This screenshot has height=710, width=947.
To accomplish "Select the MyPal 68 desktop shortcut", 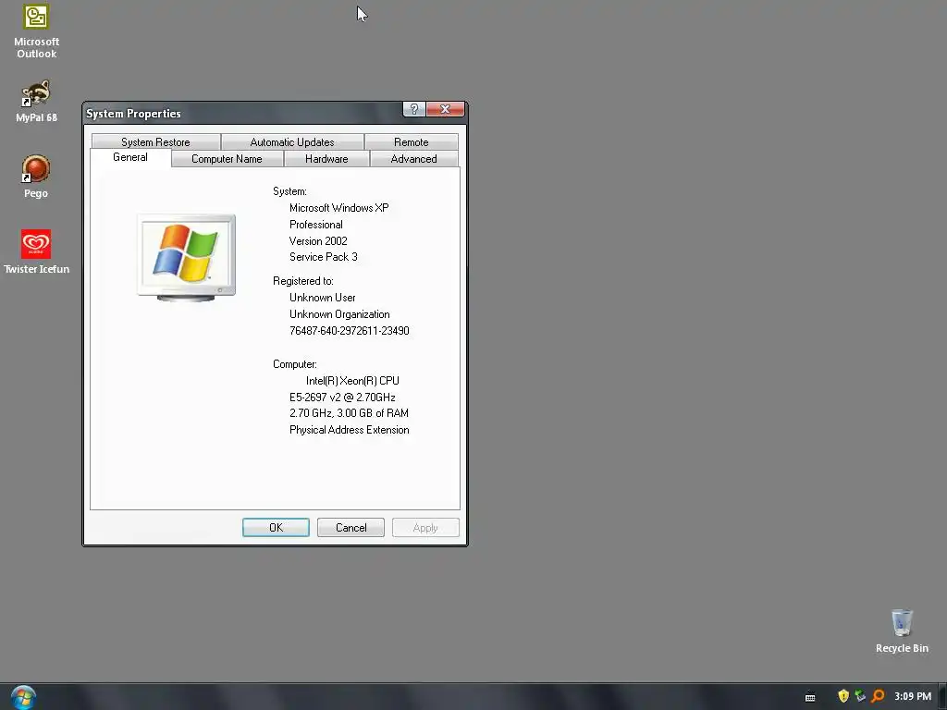I will [36, 101].
